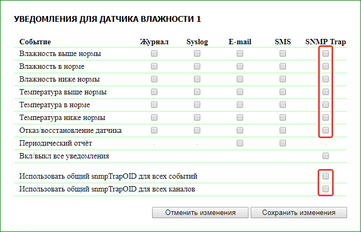Tick E-mail for Влажность ниже нормы
361x232 pixels.
pos(240,79)
